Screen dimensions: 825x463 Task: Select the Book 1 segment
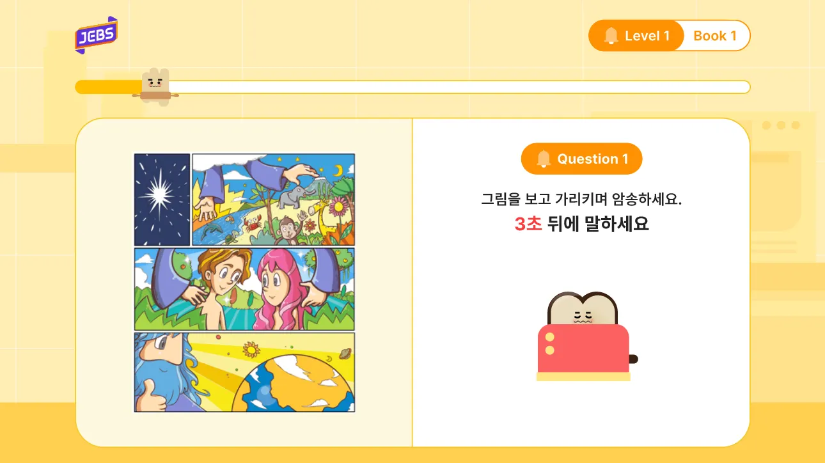click(715, 36)
